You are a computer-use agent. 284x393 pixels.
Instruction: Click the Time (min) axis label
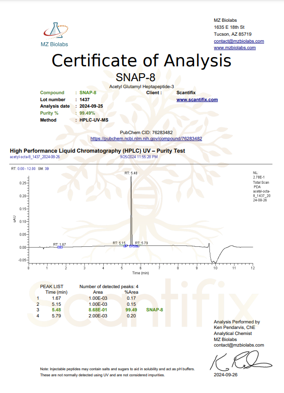(x=140, y=273)
